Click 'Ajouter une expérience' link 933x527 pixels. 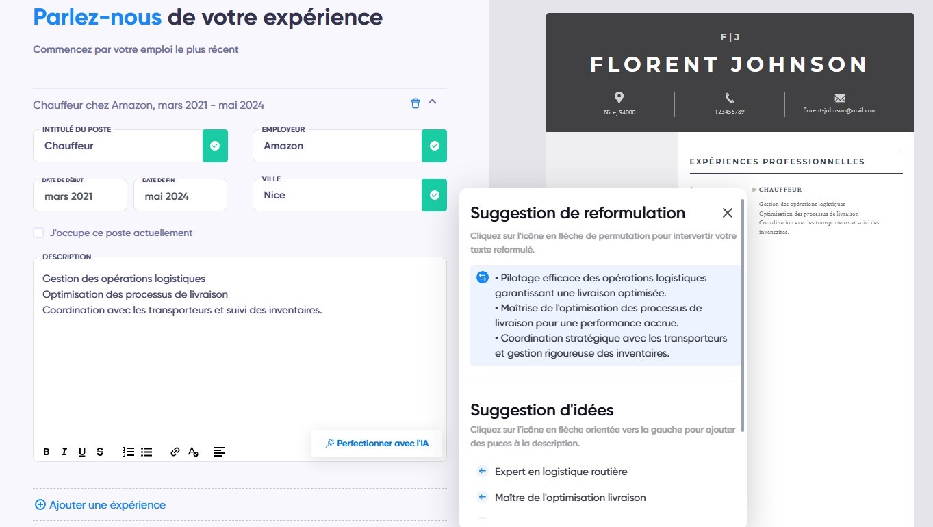point(100,504)
